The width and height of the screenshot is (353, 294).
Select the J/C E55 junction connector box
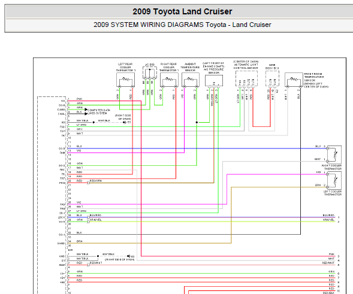point(150,72)
